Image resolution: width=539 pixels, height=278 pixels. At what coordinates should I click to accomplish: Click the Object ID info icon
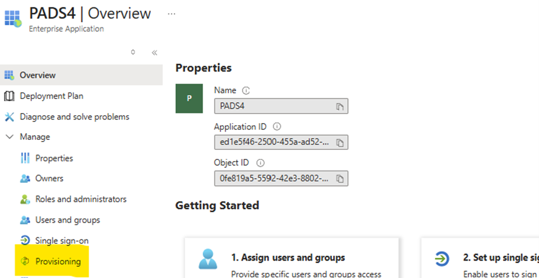click(261, 163)
